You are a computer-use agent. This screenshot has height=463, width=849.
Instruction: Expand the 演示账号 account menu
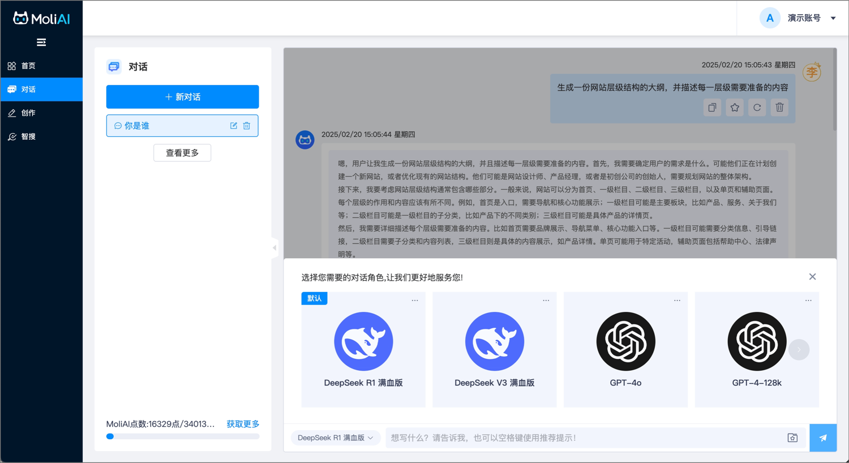(x=833, y=18)
